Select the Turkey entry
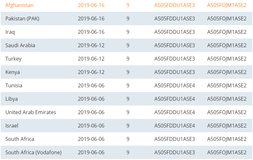Image resolution: width=253 pixels, height=160 pixels. [x=13, y=59]
